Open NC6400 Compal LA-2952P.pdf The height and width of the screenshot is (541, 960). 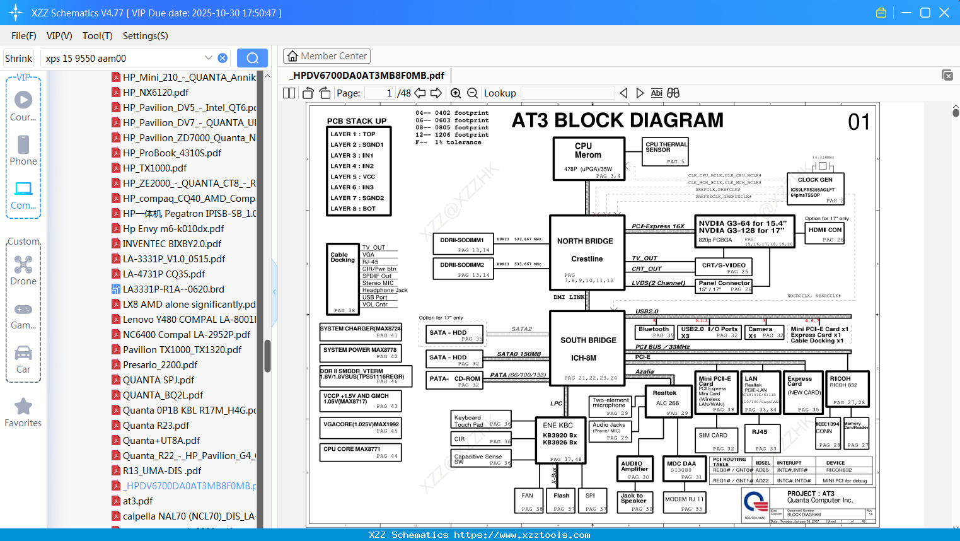181,334
